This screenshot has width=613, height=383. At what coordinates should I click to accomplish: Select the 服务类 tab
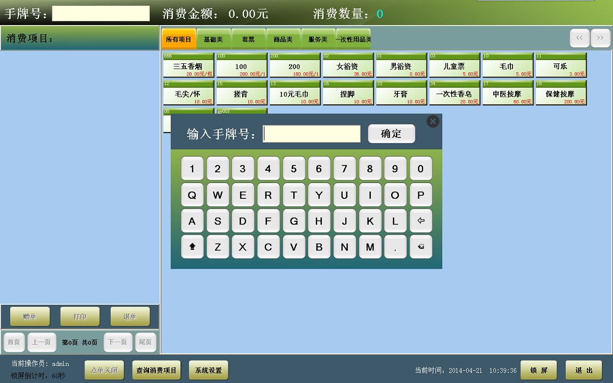[318, 39]
